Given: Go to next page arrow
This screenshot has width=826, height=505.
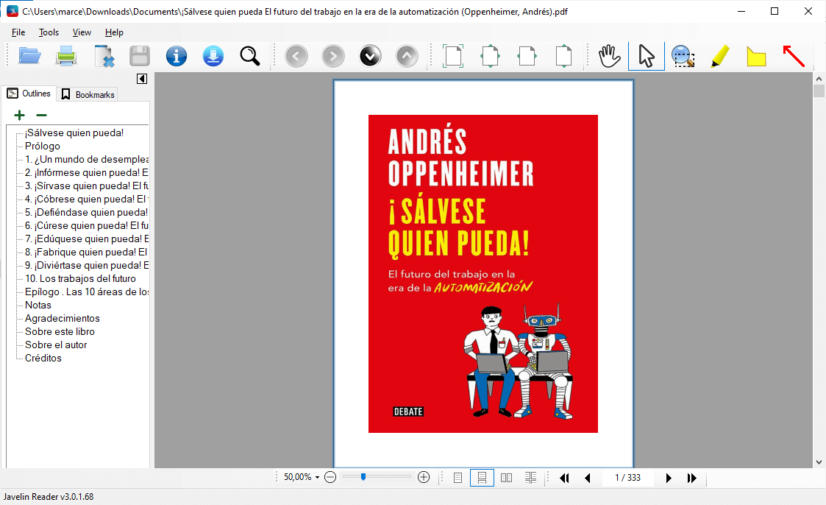Looking at the screenshot, I should pyautogui.click(x=668, y=478).
